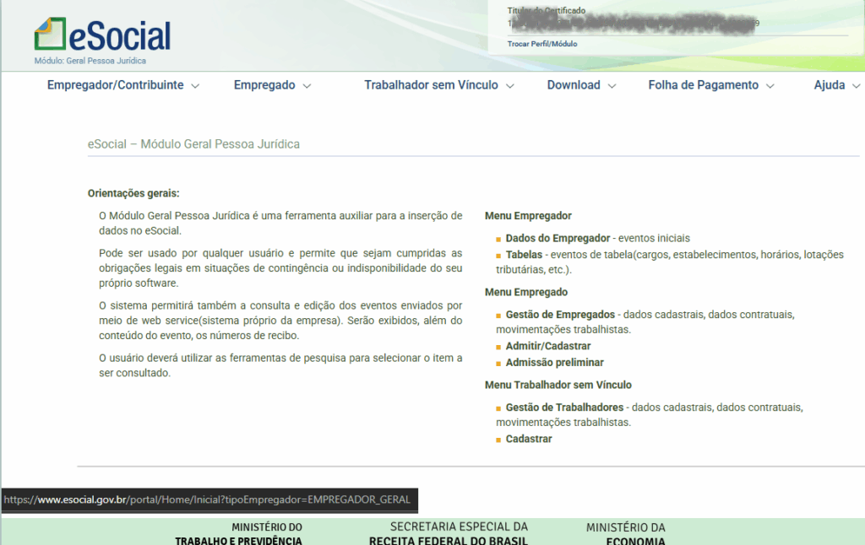
Task: Expand chevron beside Trabalhador sem Vínculo
Action: (510, 86)
